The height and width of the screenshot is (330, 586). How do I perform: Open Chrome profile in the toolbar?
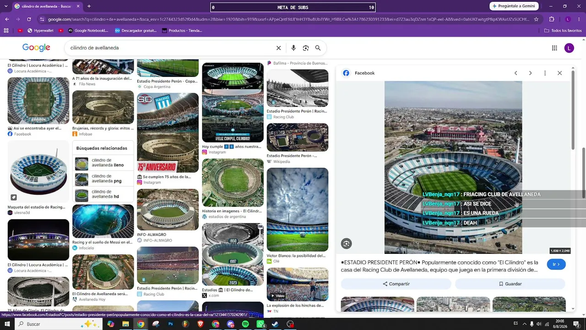568,19
